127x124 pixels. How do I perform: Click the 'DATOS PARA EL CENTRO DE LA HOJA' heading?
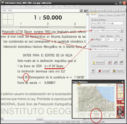tap(48, 55)
